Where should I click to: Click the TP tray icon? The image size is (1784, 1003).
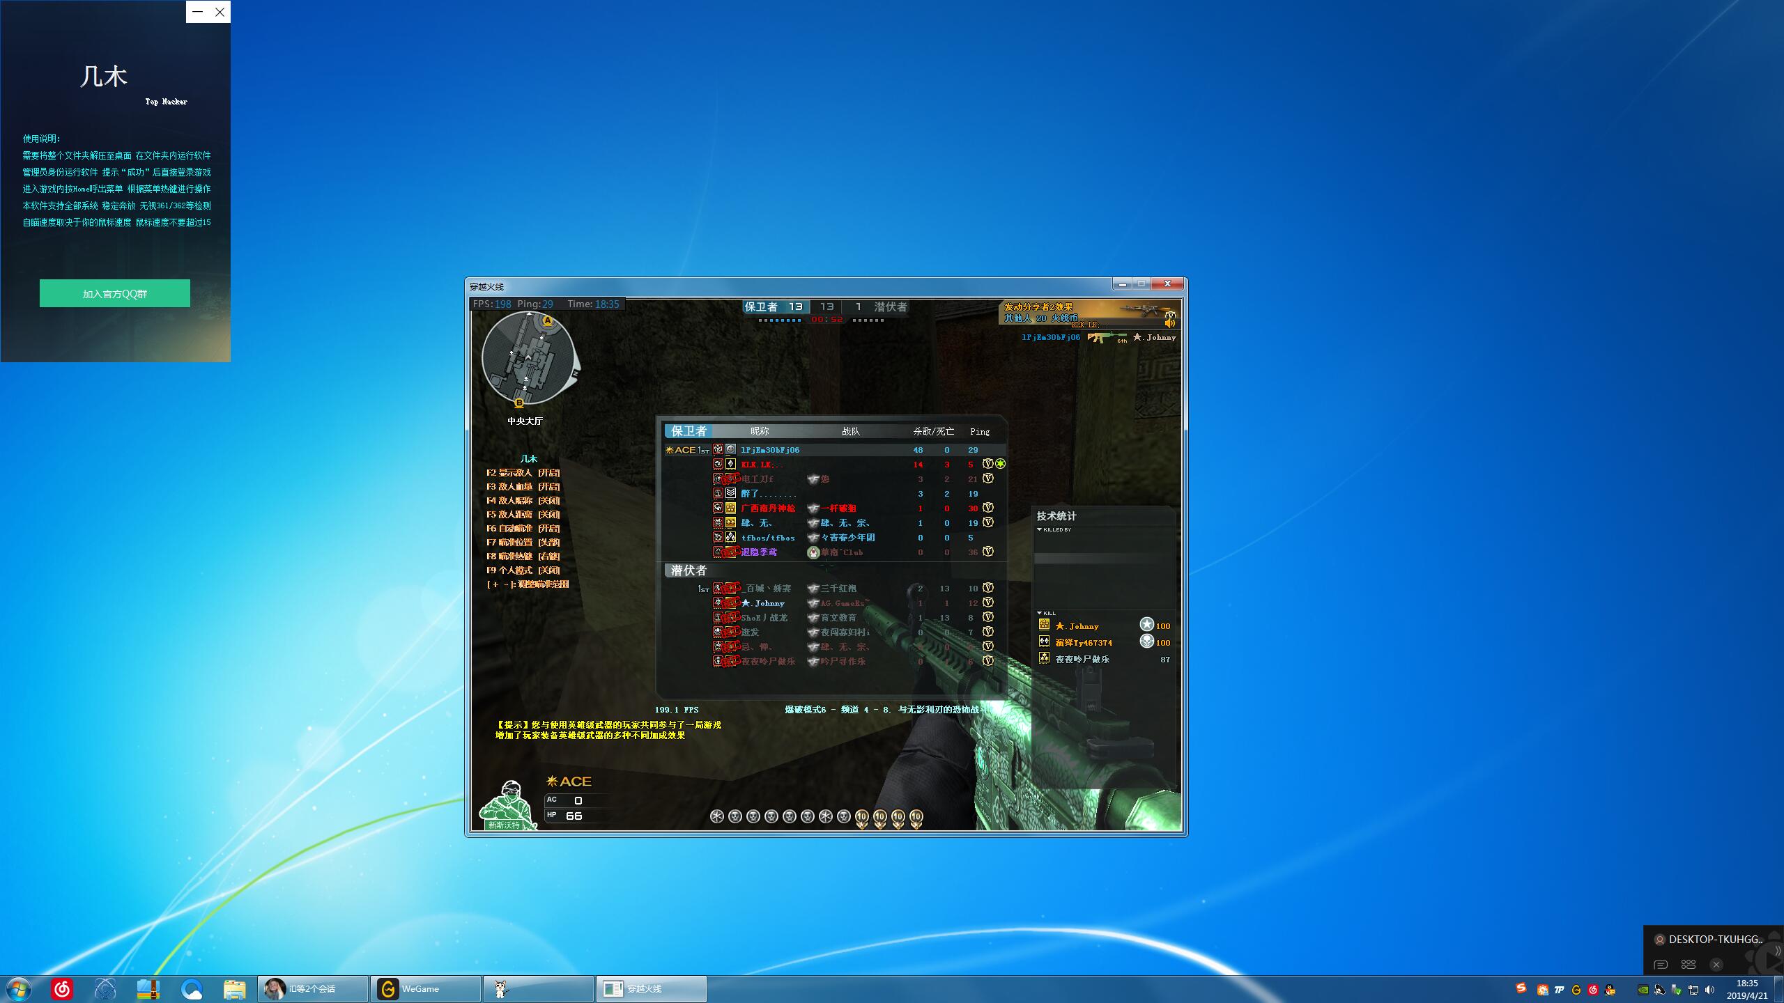tap(1560, 990)
